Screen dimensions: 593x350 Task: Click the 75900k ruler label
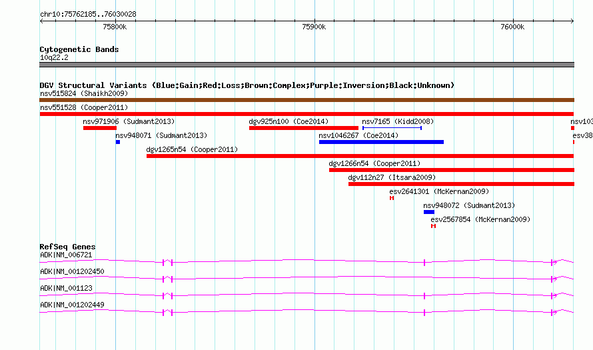pyautogui.click(x=314, y=27)
